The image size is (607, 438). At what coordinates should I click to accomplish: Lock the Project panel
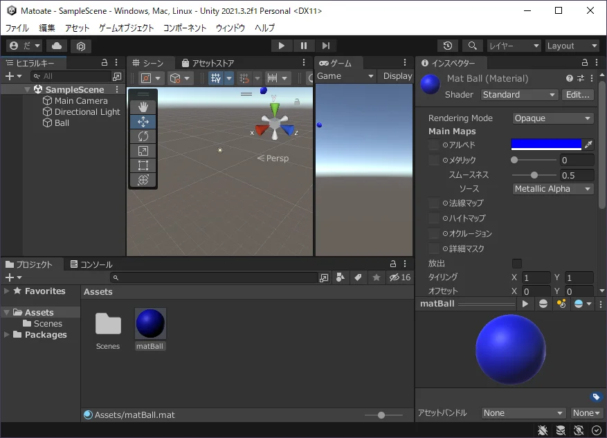[393, 264]
